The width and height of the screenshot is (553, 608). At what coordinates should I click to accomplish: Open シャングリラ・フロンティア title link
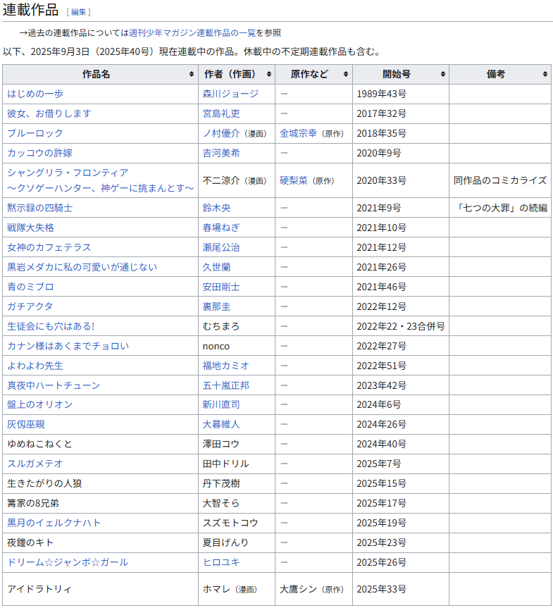68,173
